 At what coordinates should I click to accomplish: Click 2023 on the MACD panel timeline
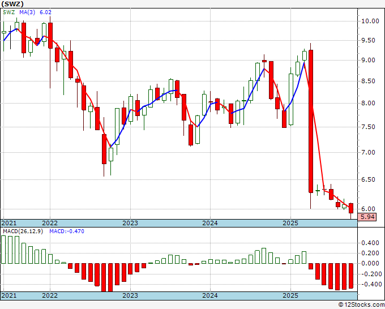tap(130, 295)
